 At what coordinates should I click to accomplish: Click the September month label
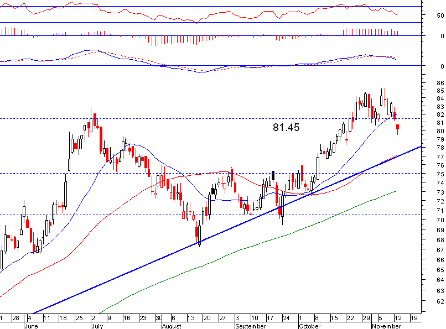[x=250, y=326]
